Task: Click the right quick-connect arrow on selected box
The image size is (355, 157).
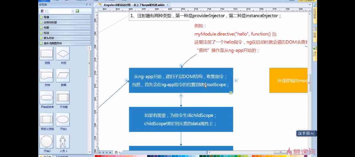Action: click(236, 80)
